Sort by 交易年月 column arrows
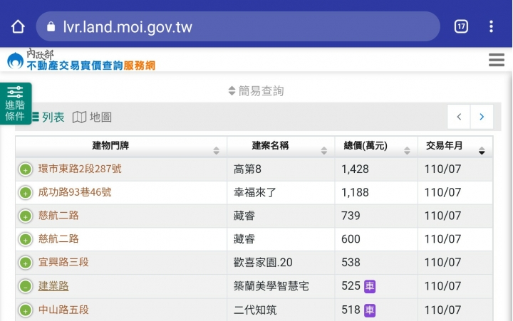The image size is (513, 321). (482, 151)
